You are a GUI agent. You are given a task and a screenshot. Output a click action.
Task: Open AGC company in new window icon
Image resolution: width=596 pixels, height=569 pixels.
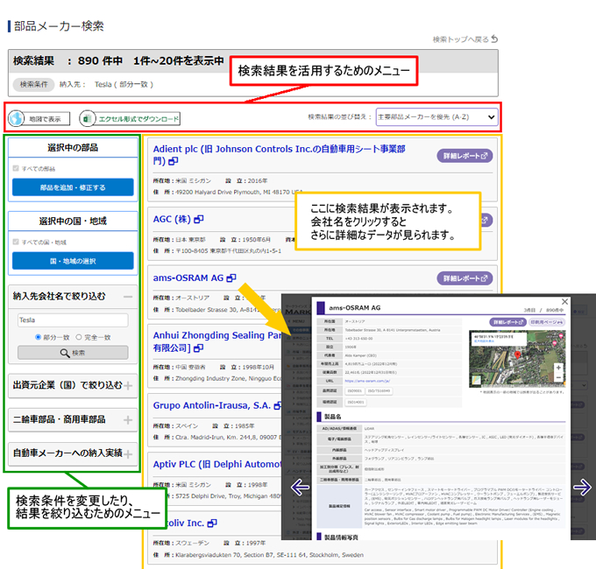pos(199,219)
